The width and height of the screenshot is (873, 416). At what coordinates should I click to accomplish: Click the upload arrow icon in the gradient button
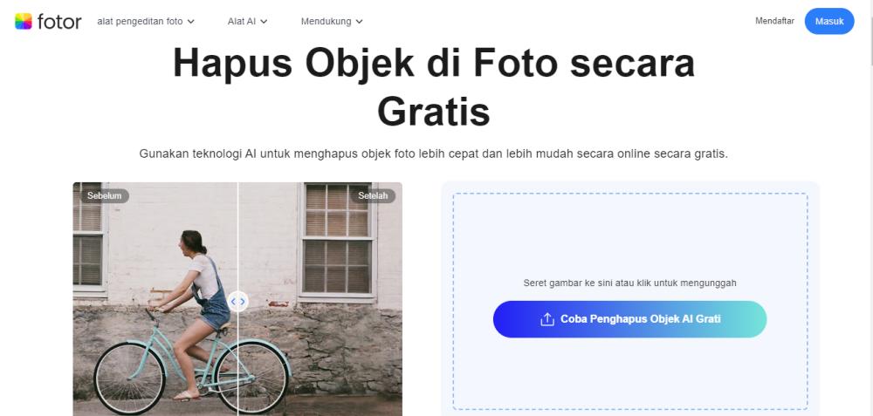(546, 319)
